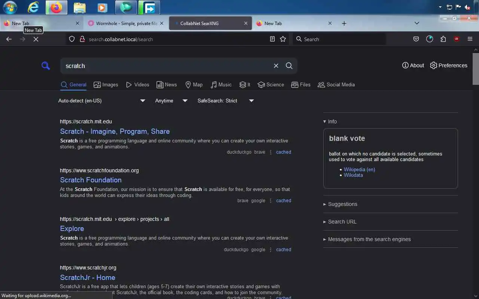Image resolution: width=479 pixels, height=299 pixels.
Task: Open Windows Media Player taskbar icon
Action: pos(102,7)
